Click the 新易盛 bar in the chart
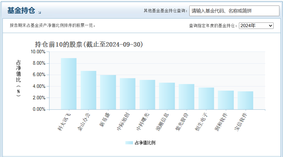Viewport: 283px width, 157px height. click(x=108, y=92)
